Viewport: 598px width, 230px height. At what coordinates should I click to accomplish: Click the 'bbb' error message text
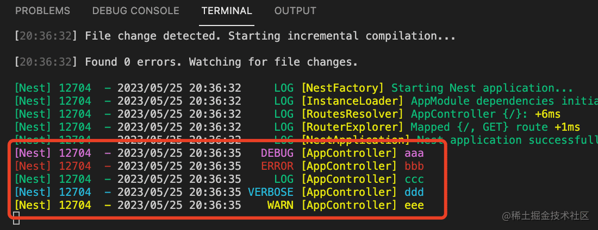click(x=414, y=166)
